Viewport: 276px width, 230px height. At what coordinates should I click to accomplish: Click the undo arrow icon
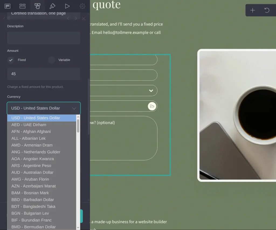pos(267,10)
